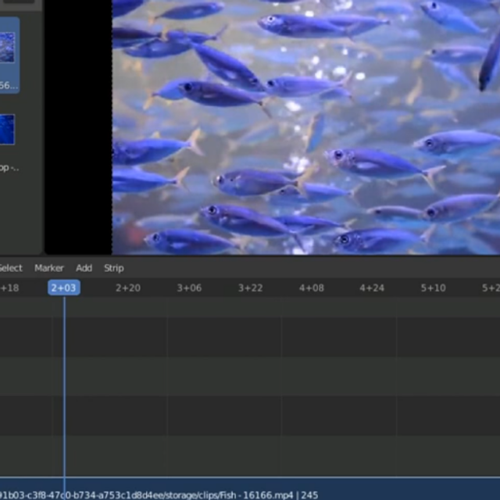500x500 pixels.
Task: Click the filename label under the highlighted thumbnail
Action: coord(8,85)
